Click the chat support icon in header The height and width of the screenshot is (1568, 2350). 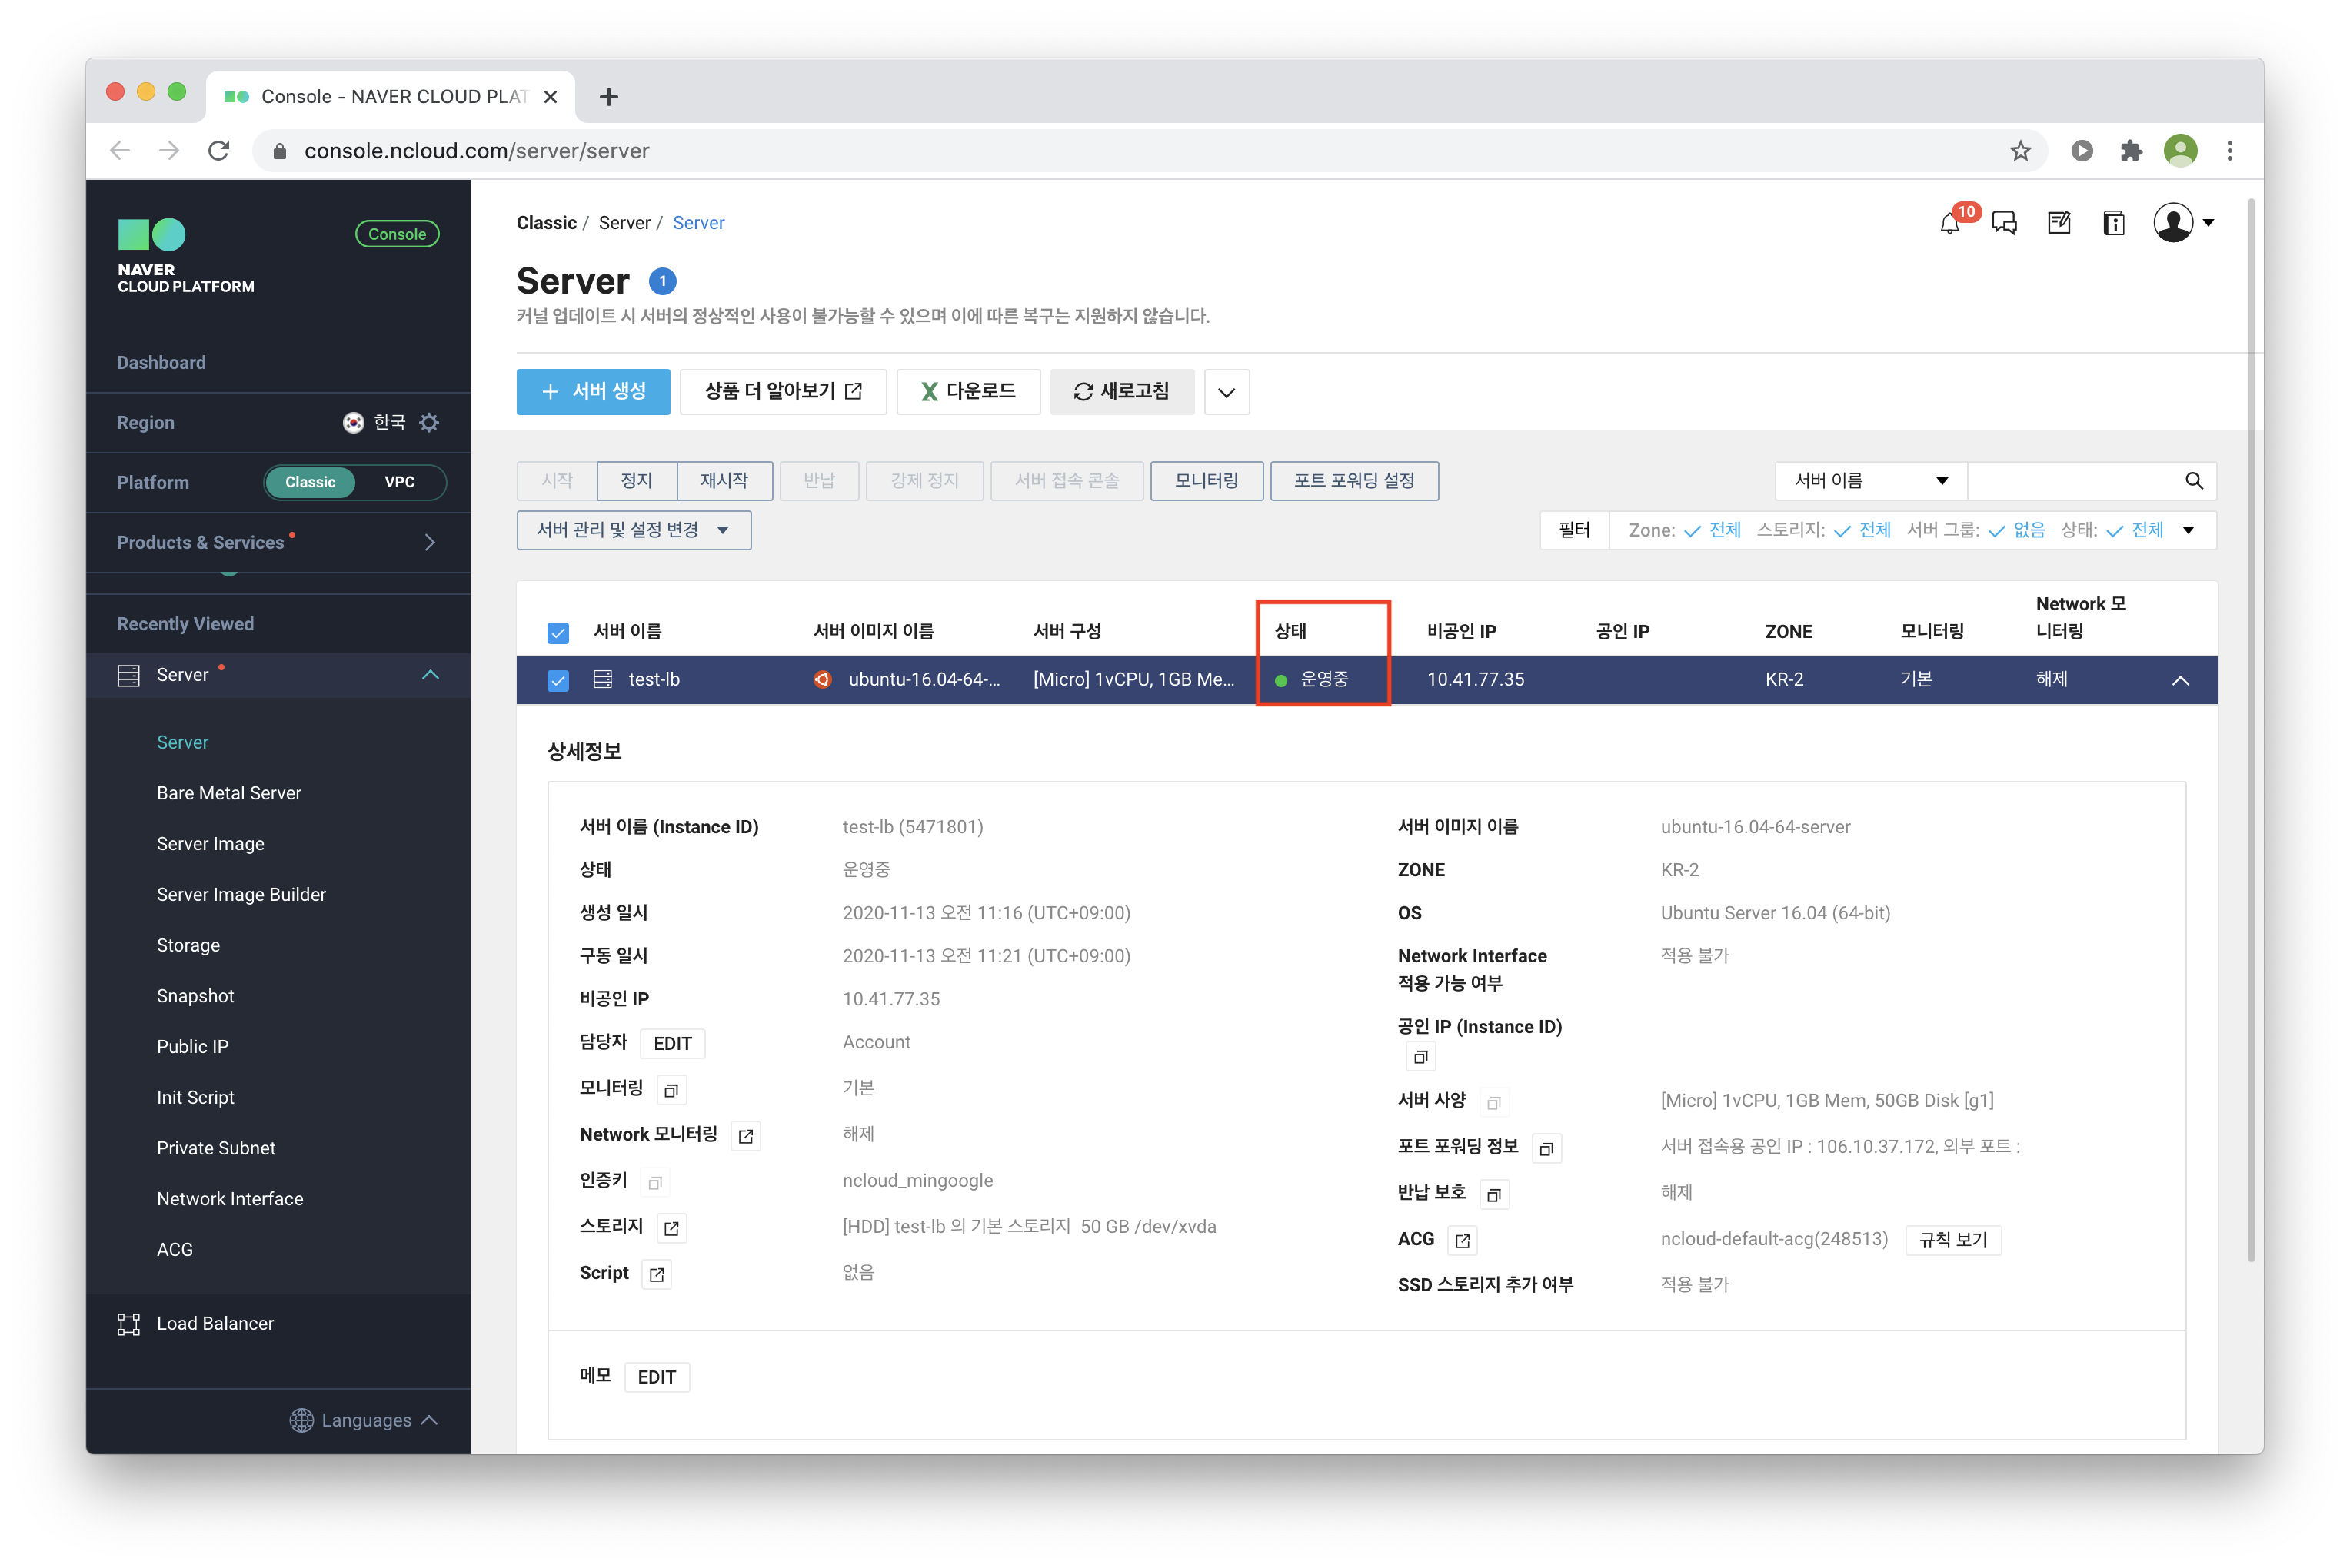tap(2004, 224)
